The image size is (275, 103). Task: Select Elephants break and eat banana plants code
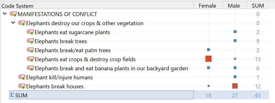click(111, 68)
